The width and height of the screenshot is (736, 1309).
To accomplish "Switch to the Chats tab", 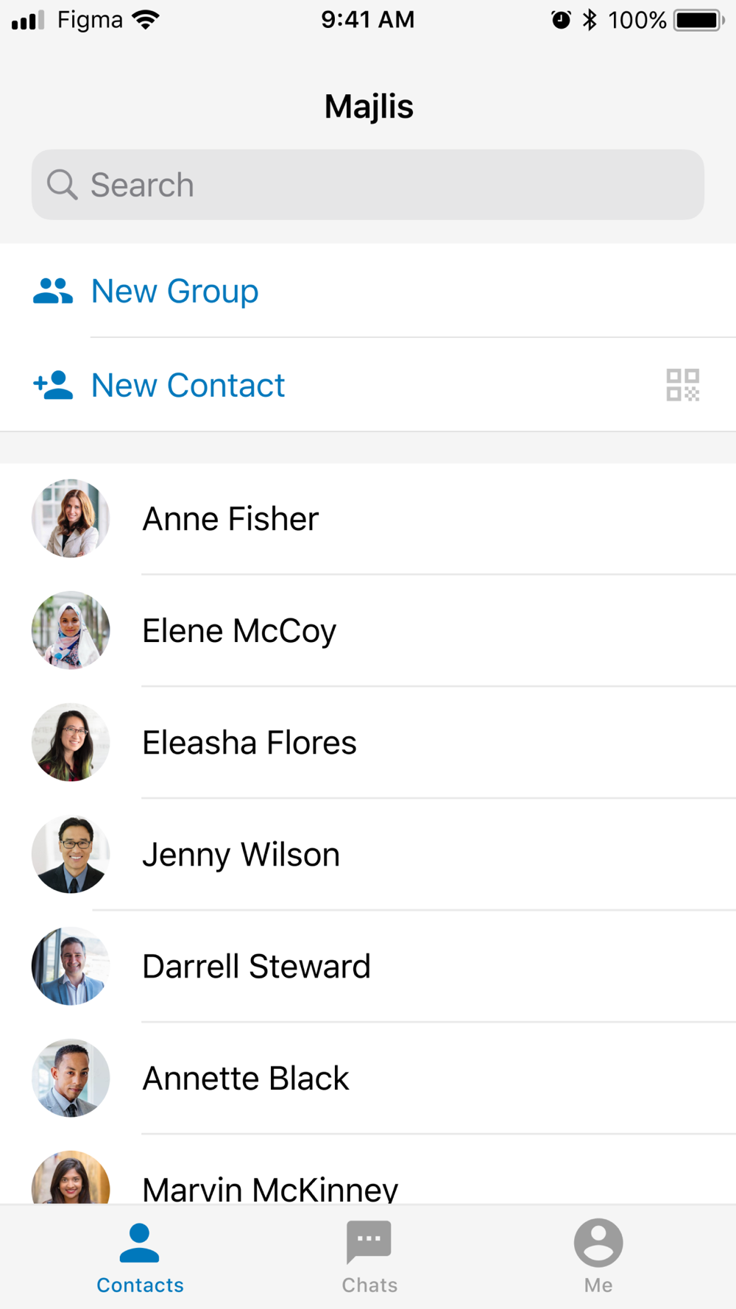I will 369,1257.
